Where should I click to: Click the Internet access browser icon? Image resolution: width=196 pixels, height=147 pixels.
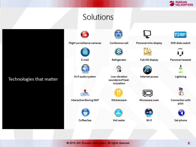point(147,69)
